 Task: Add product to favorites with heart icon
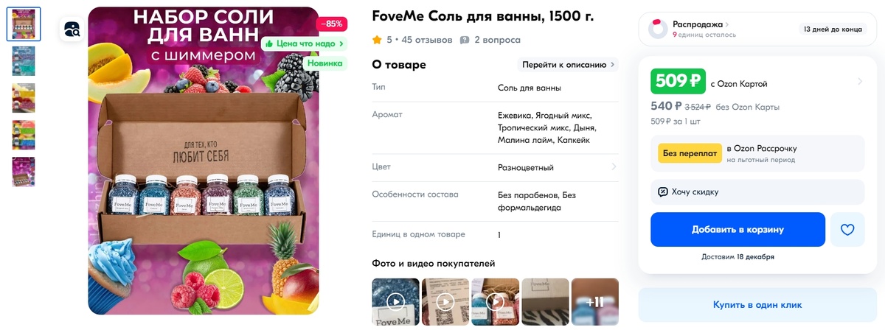pyautogui.click(x=847, y=230)
